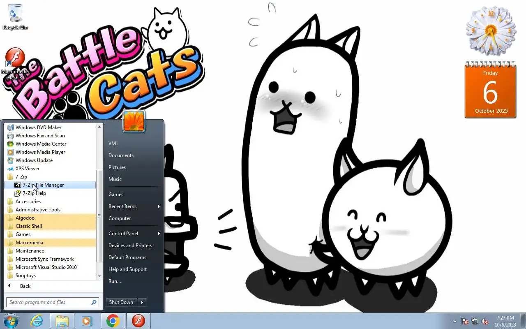Expand the Classic Shell folder
The height and width of the screenshot is (329, 526).
(x=50, y=226)
